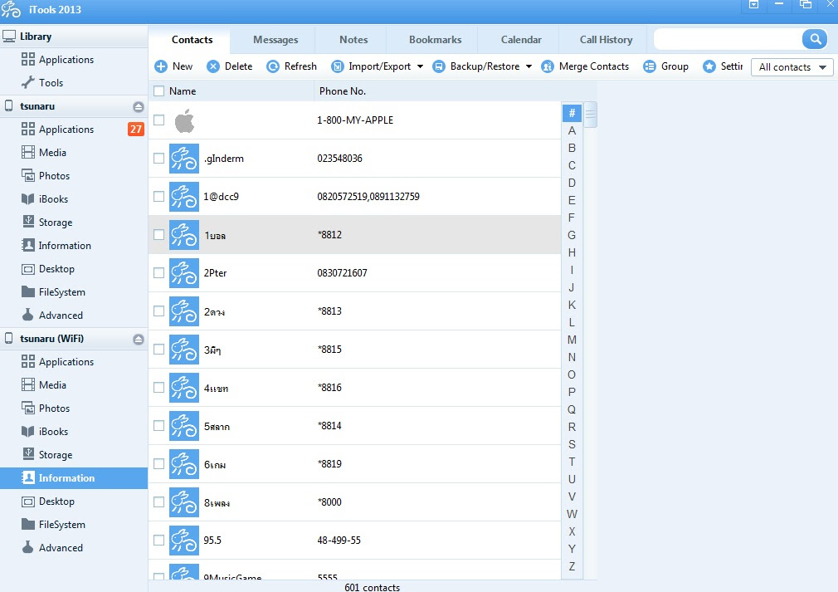Image resolution: width=838 pixels, height=592 pixels.
Task: Check the 2Pter contact checkbox
Action: [158, 272]
